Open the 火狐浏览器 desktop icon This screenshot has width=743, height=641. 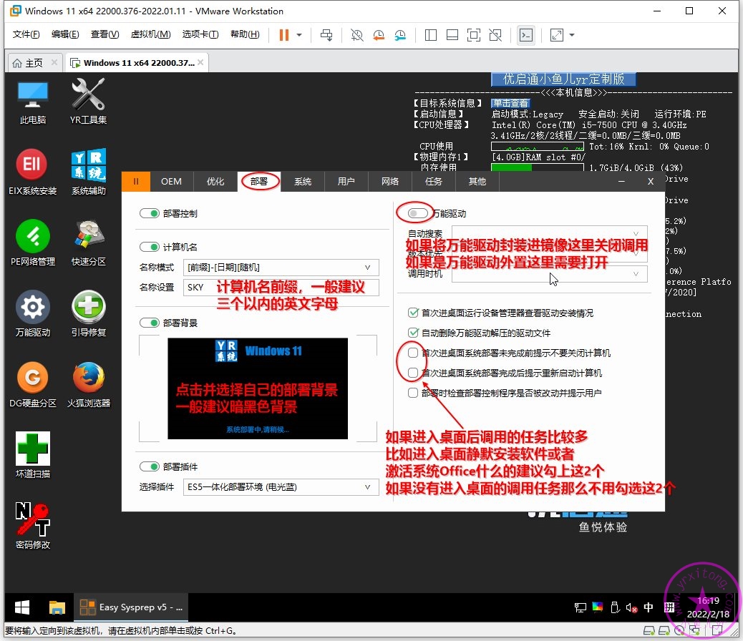pos(89,384)
